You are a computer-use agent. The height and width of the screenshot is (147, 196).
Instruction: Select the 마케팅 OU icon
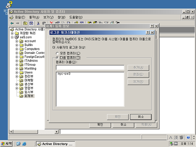coord(22,80)
